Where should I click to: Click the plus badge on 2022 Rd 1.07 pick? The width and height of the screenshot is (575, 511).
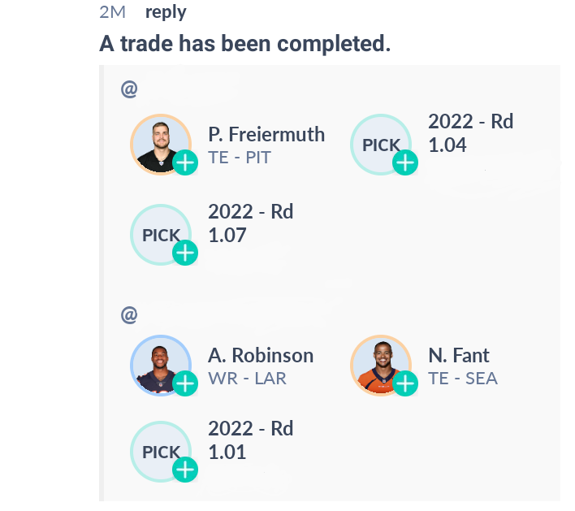coord(185,253)
